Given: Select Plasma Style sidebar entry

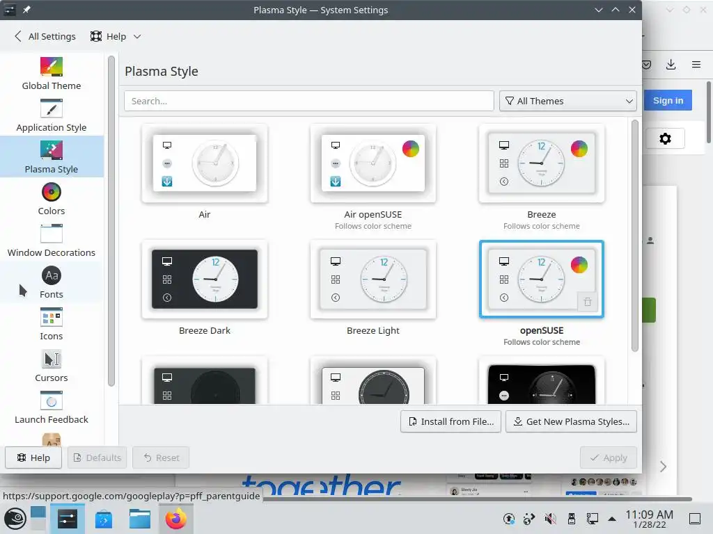Looking at the screenshot, I should pos(52,156).
